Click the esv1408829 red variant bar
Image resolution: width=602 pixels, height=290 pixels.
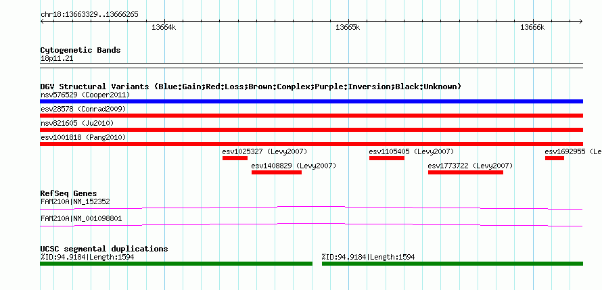point(277,172)
